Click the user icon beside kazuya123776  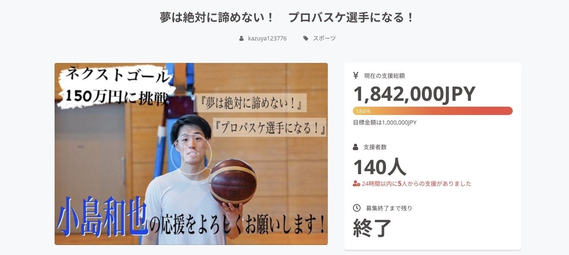coord(242,38)
